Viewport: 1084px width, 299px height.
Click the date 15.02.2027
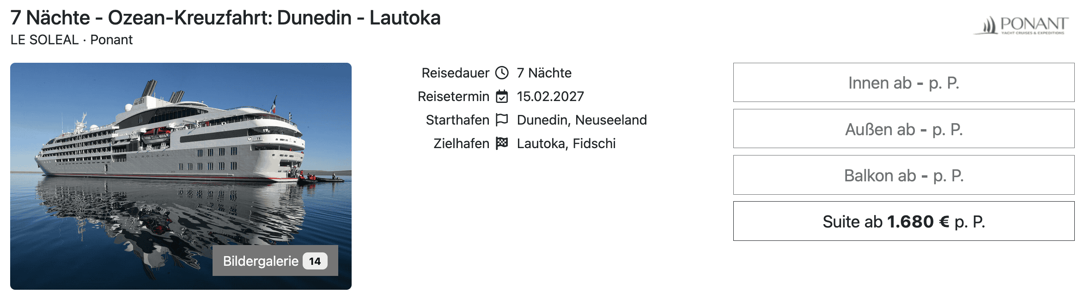coord(550,96)
